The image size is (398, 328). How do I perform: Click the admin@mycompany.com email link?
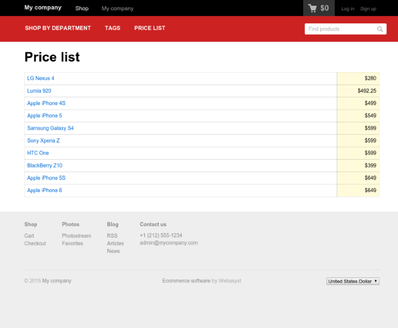tap(169, 243)
